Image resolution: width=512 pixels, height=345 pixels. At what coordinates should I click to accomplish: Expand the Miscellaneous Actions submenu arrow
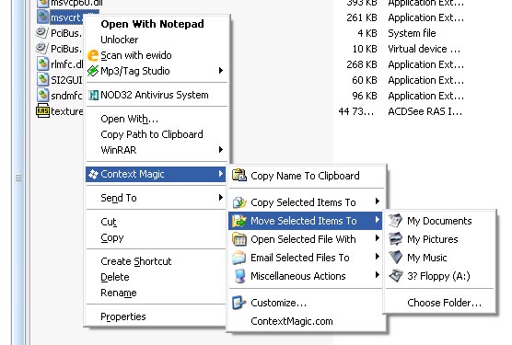(378, 275)
